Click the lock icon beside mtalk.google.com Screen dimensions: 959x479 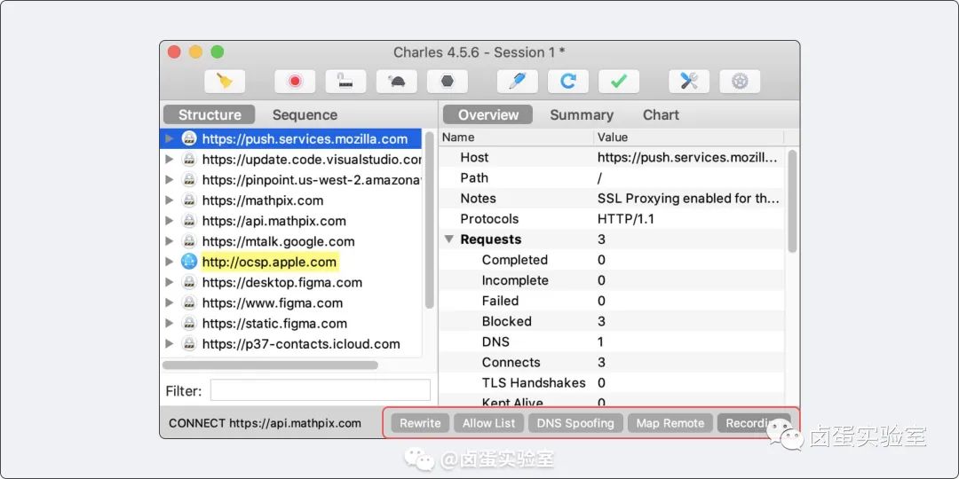pyautogui.click(x=190, y=241)
